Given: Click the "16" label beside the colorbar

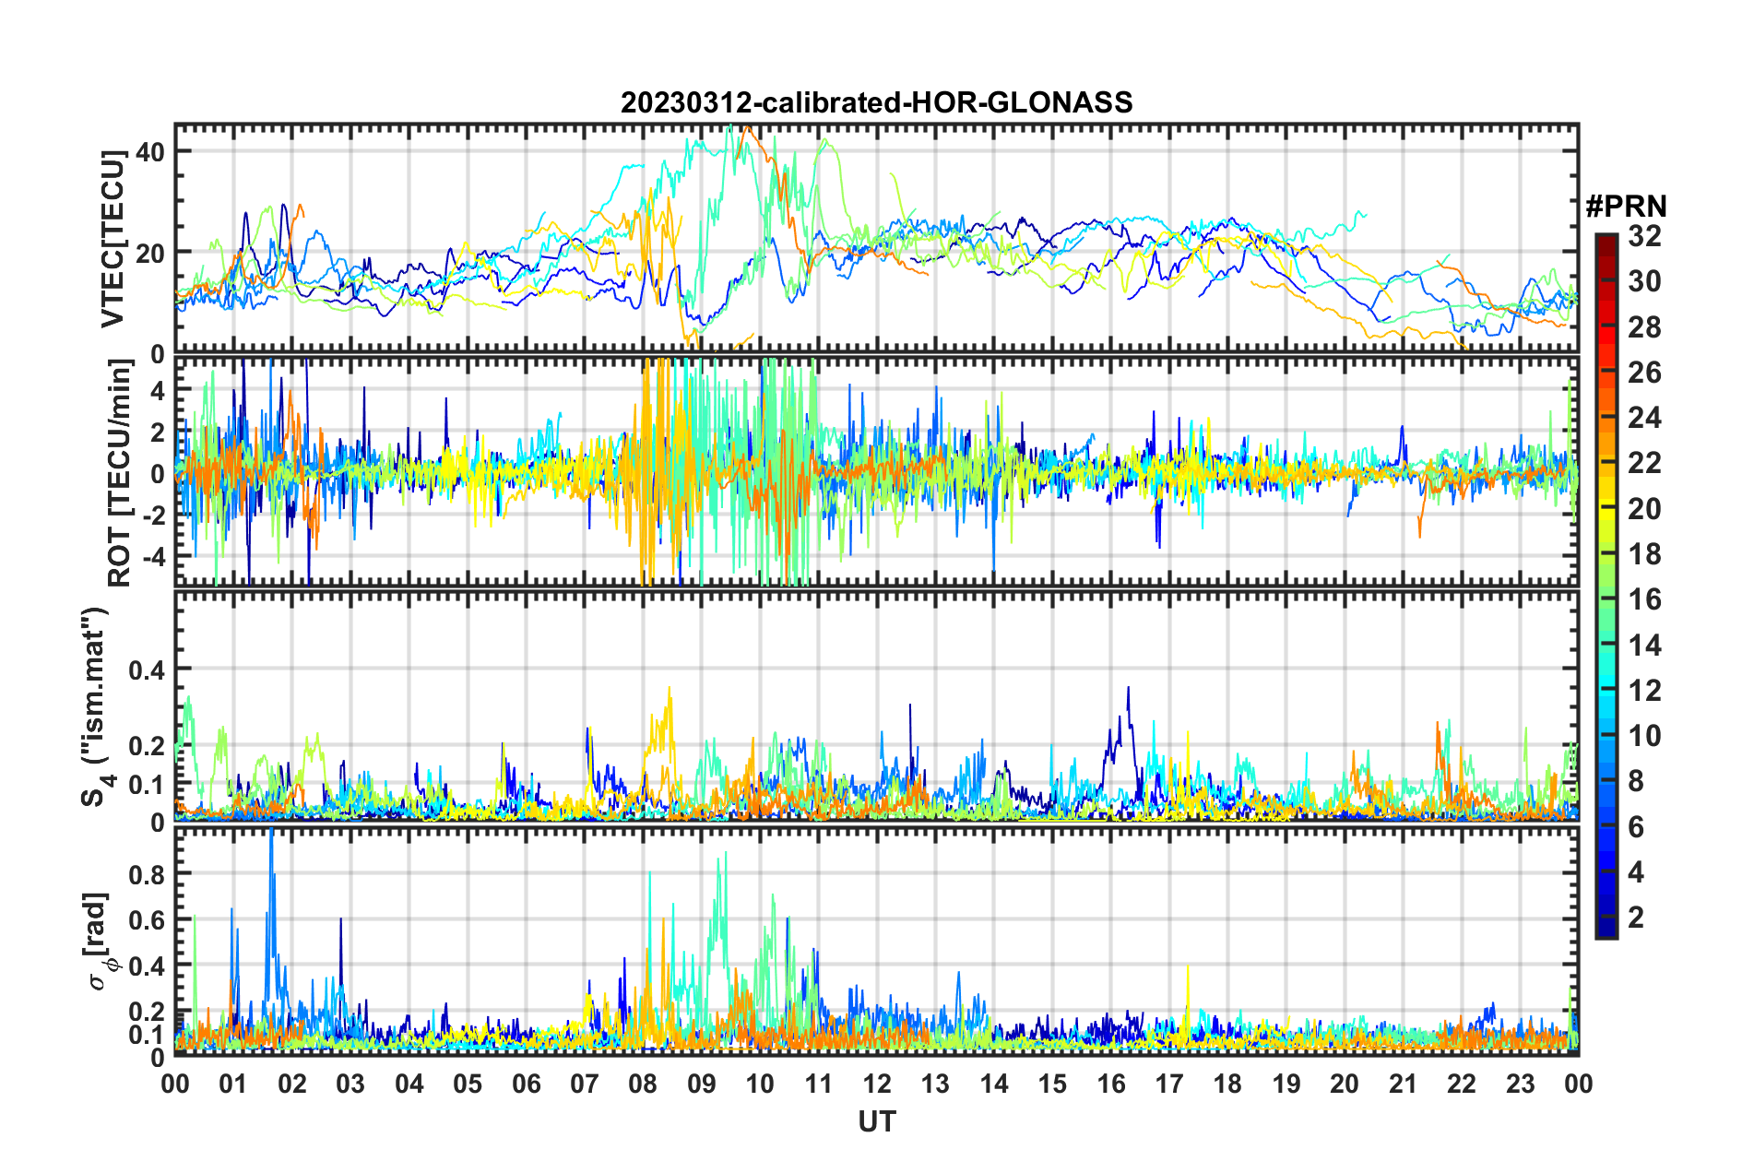Looking at the screenshot, I should tap(1644, 599).
